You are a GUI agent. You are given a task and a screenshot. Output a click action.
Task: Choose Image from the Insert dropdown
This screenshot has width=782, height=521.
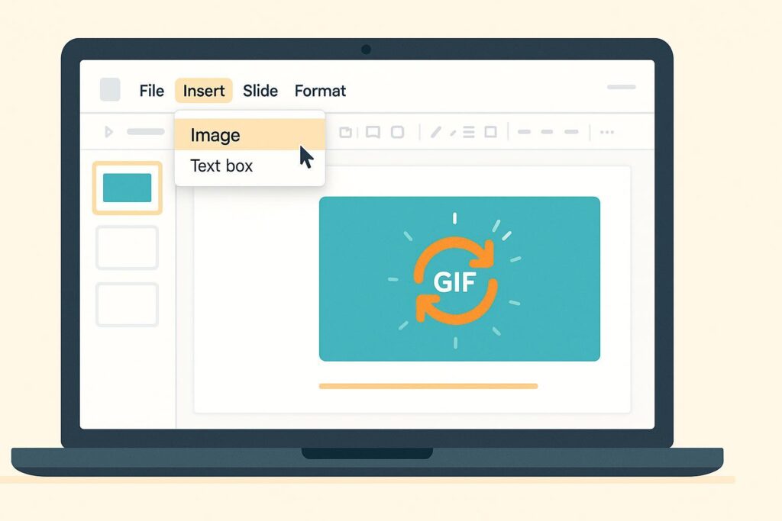pos(215,136)
